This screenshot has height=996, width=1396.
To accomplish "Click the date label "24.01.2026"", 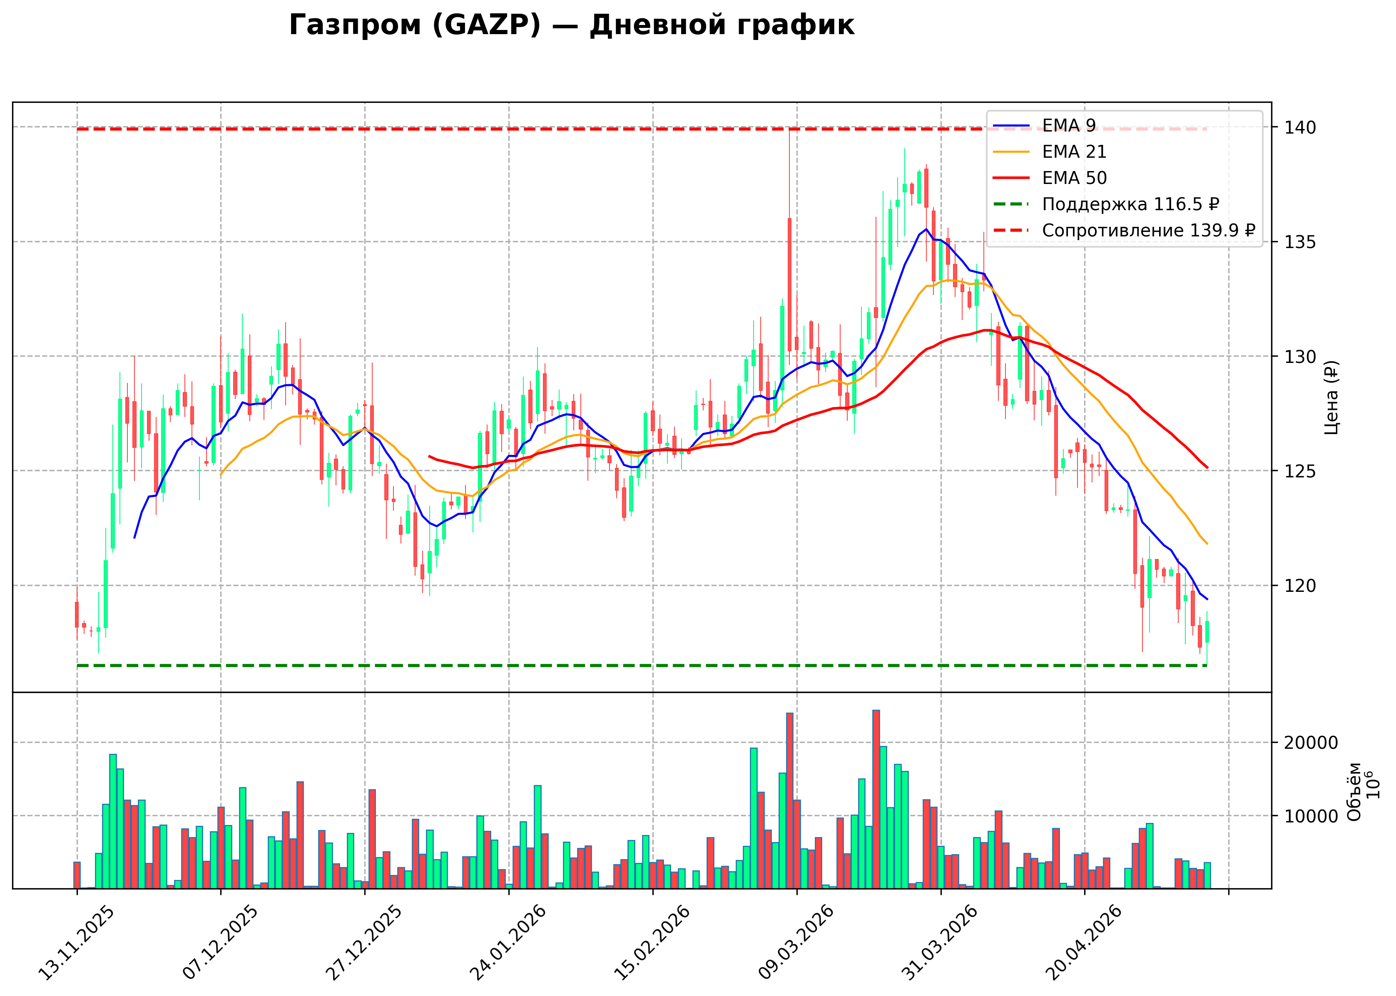I will click(x=508, y=943).
